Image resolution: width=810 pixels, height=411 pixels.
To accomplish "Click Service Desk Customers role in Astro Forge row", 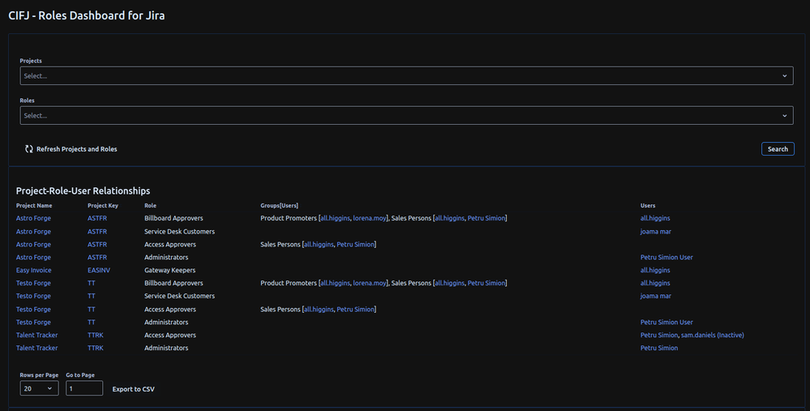I will 179,231.
